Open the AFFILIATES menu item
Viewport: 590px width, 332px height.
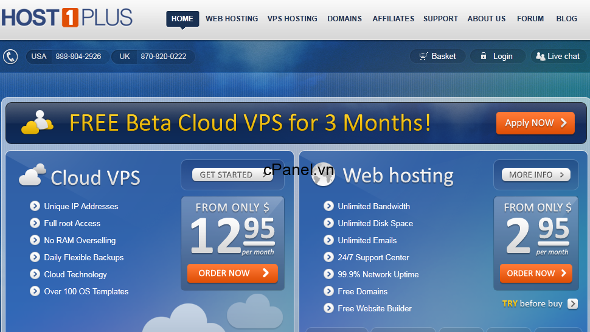tap(393, 19)
